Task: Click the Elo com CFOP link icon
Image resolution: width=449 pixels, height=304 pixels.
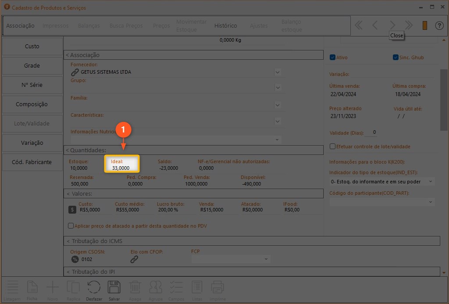Action: pos(135,259)
